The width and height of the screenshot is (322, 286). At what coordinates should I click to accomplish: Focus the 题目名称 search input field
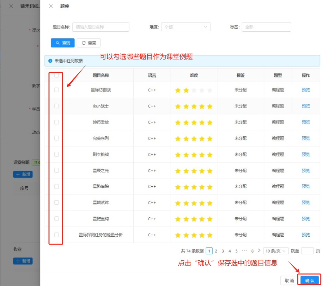(x=100, y=27)
